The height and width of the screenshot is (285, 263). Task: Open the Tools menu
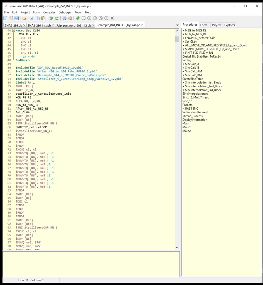[78, 12]
